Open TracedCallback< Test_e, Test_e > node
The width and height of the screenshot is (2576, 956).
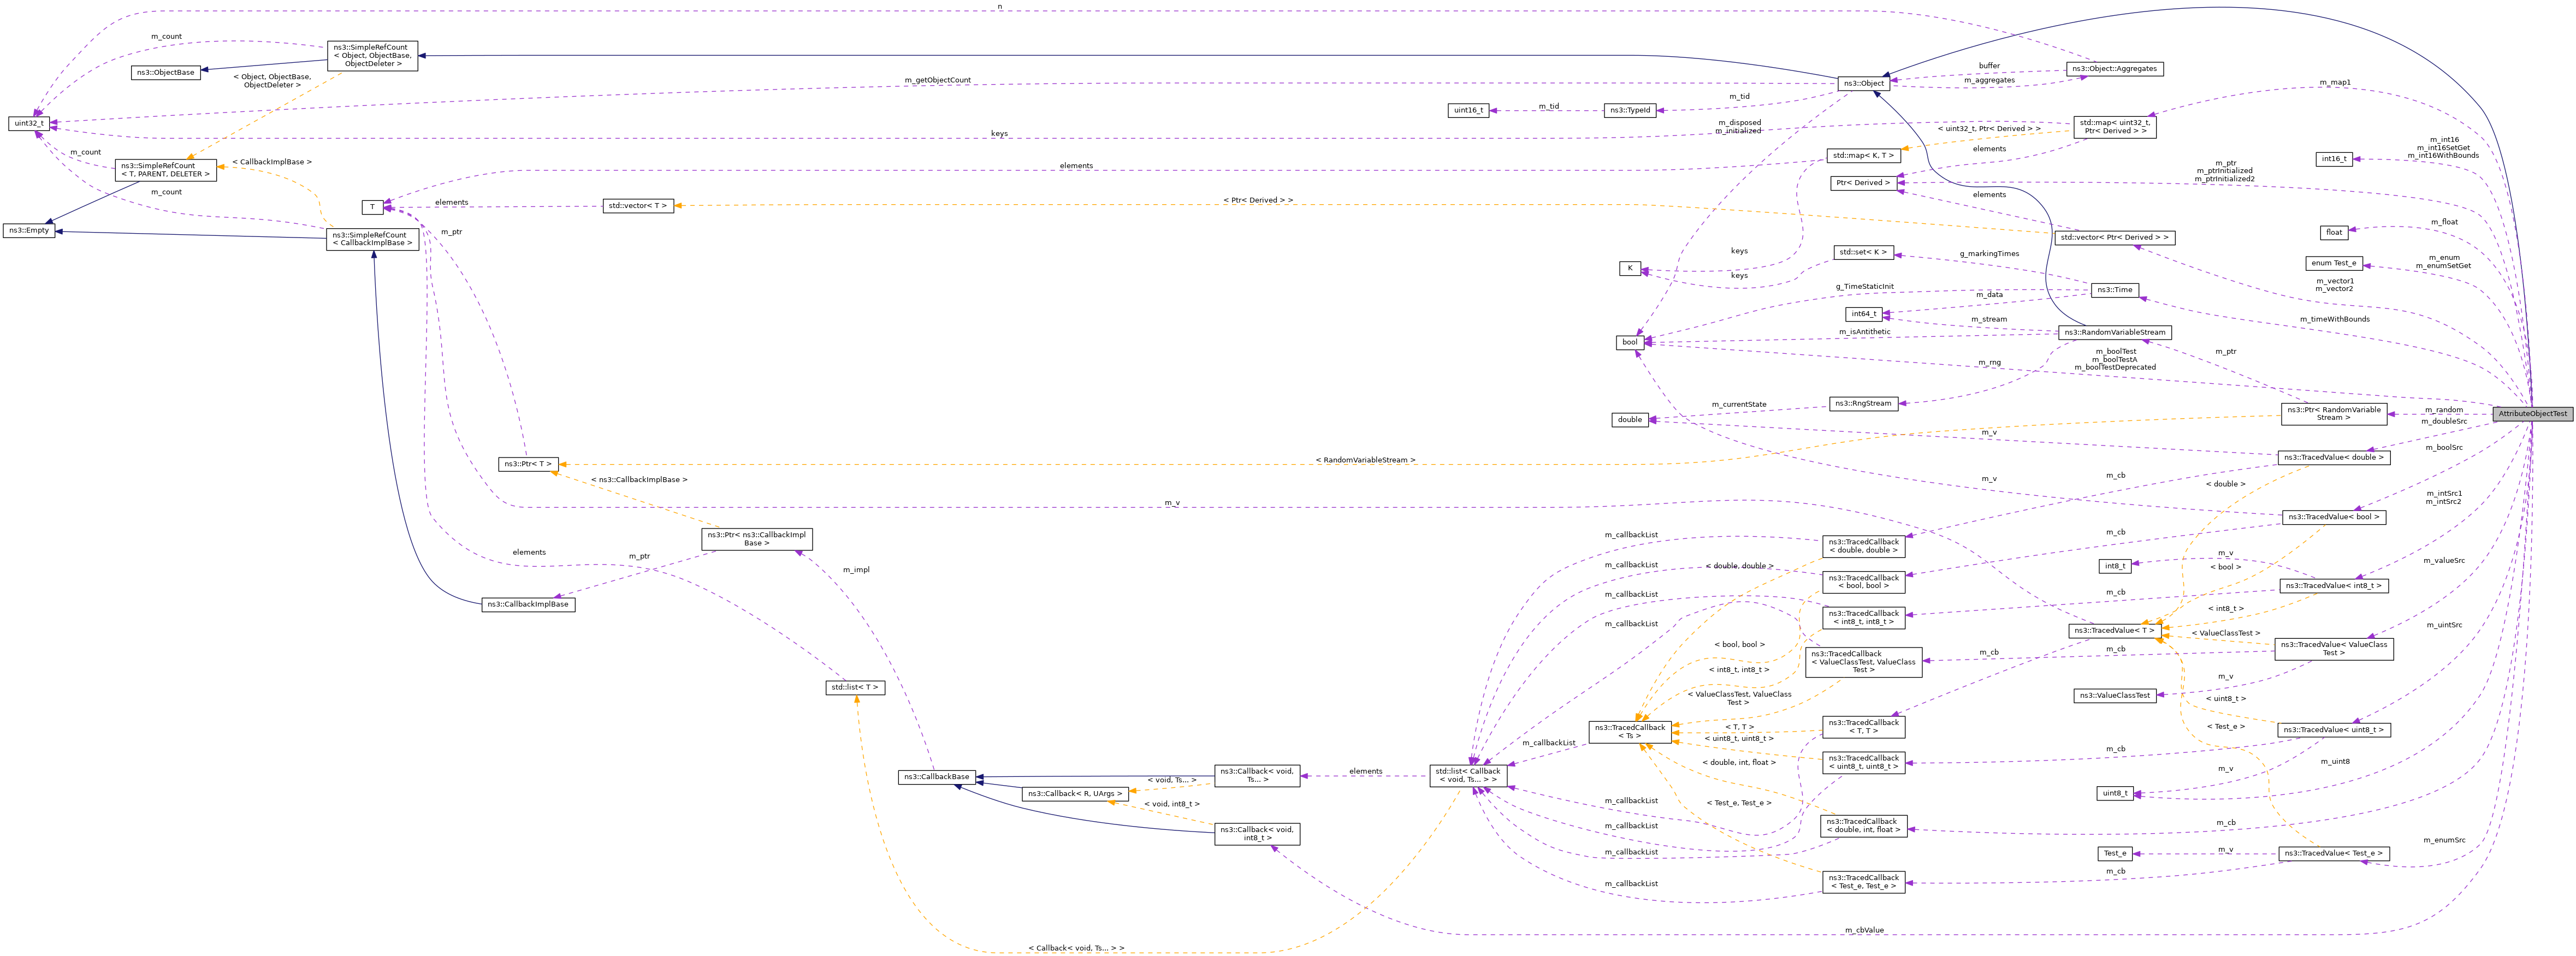pyautogui.click(x=1863, y=881)
